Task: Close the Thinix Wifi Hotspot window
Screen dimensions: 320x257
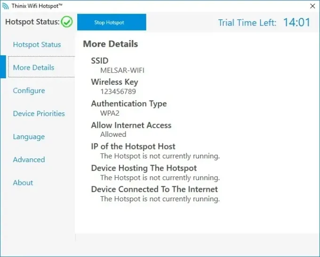Action: pos(312,6)
